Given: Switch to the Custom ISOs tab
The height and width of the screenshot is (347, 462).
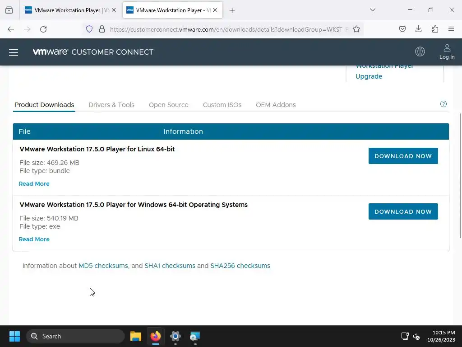Looking at the screenshot, I should [222, 105].
